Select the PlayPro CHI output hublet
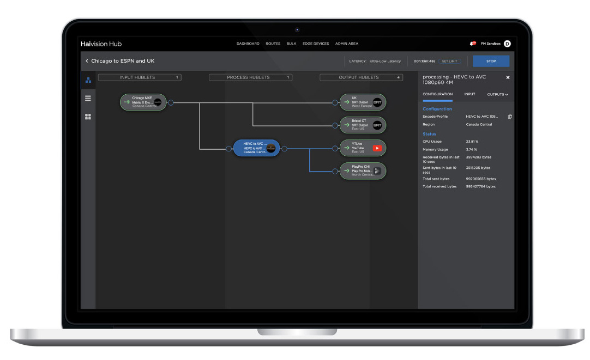 [363, 171]
